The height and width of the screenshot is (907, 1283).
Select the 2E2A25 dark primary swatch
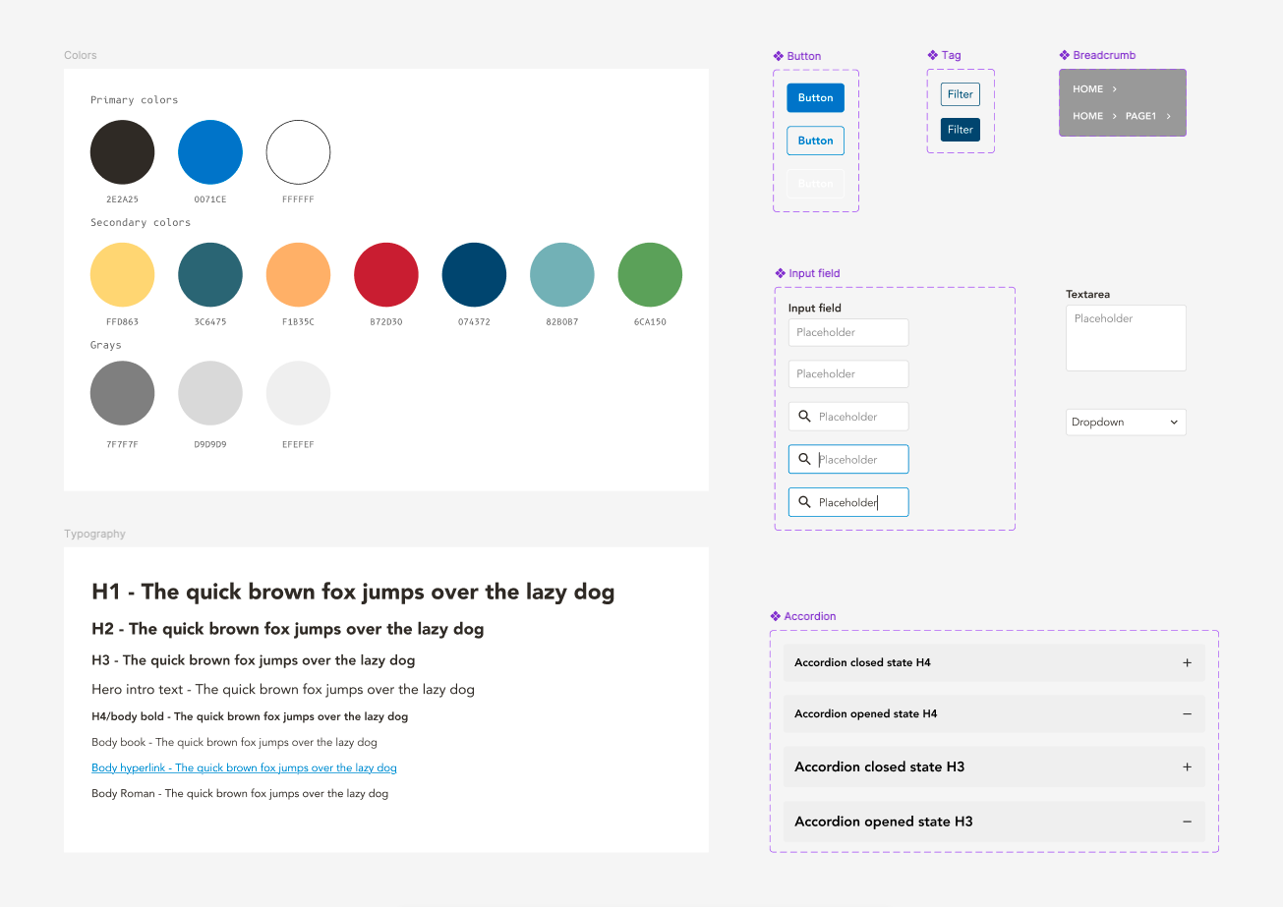(x=122, y=152)
